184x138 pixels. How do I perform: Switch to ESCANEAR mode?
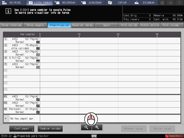click(x=145, y=2)
